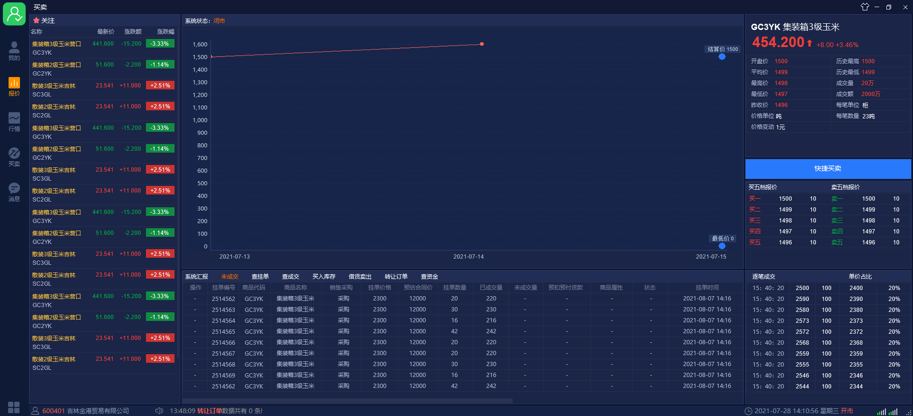The height and width of the screenshot is (416, 913).
Task: Click 吉林金港贸易有限公司 in status bar
Action: click(98, 411)
